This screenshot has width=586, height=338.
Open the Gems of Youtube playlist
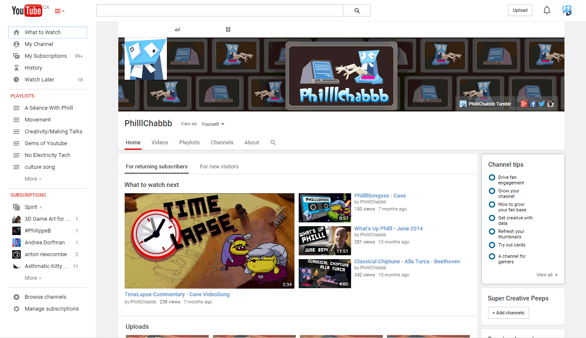click(x=46, y=143)
